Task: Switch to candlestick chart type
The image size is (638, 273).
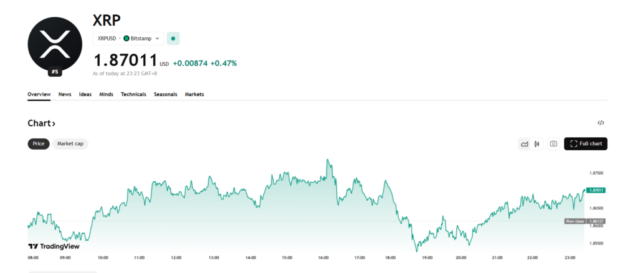Action: [536, 144]
